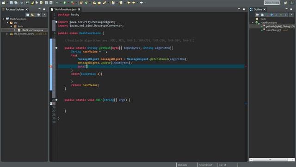Click Smart Insert in status bar
Screen dimensions: 296x167
point(205,165)
